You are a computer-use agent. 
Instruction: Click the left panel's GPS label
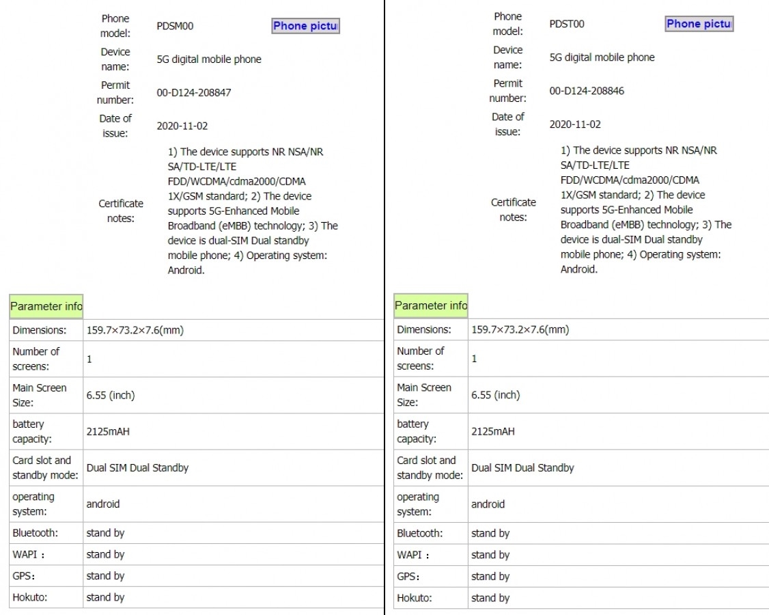coord(24,576)
